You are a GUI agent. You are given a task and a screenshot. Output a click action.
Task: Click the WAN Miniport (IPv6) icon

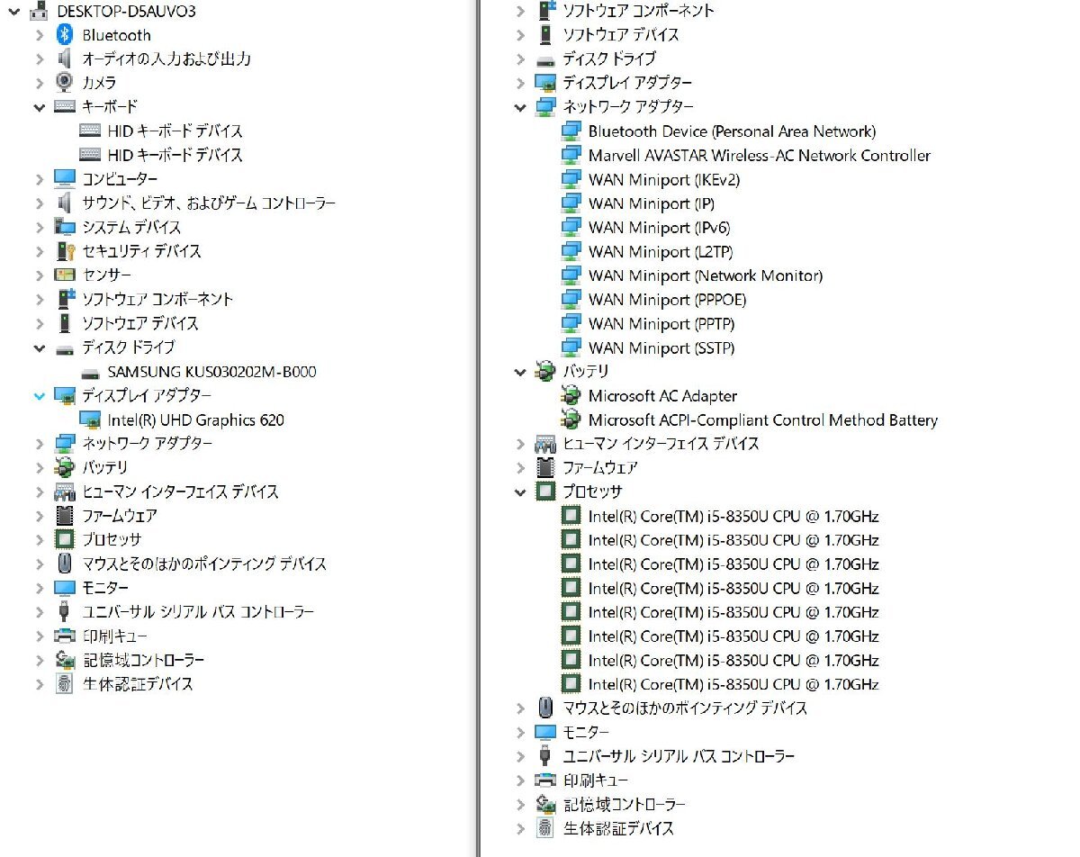[x=571, y=227]
